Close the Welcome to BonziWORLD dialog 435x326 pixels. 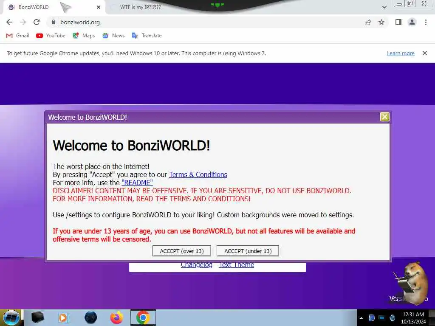point(384,117)
